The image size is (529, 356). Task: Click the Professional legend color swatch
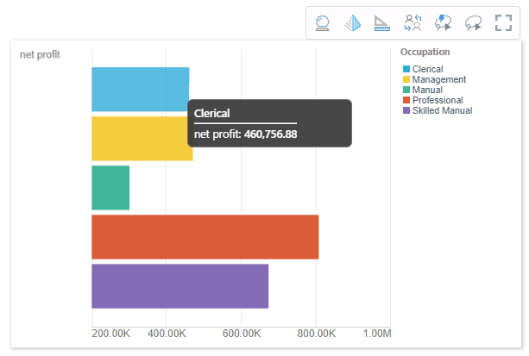(406, 100)
